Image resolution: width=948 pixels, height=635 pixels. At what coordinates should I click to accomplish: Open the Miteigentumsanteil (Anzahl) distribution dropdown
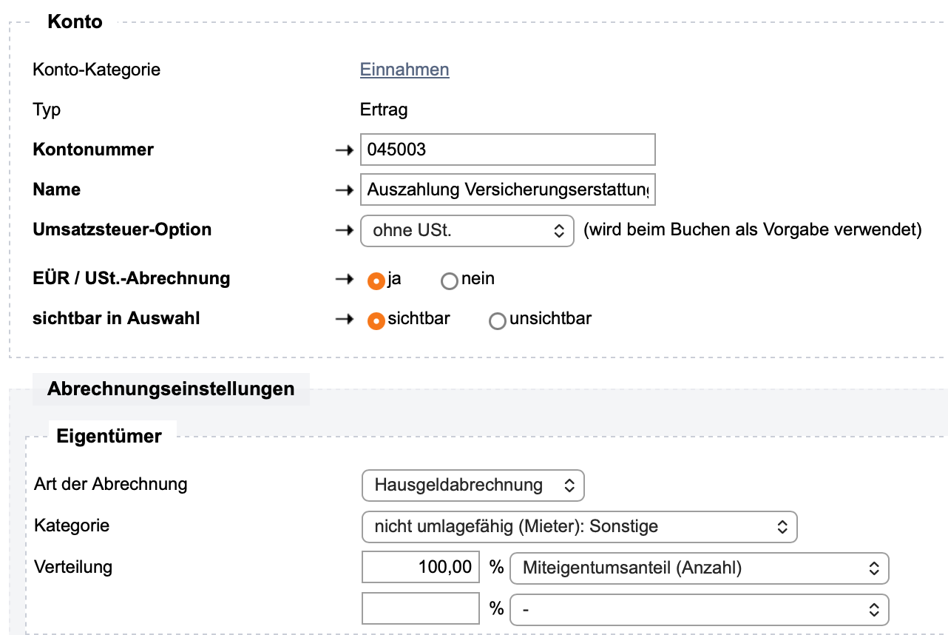coord(700,568)
